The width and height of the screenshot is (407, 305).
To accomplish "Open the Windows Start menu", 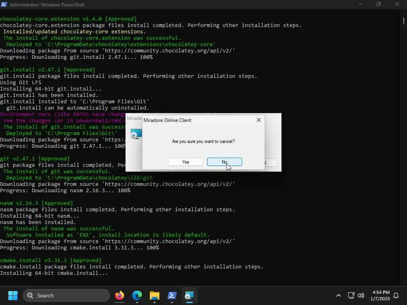I will coord(13,295).
